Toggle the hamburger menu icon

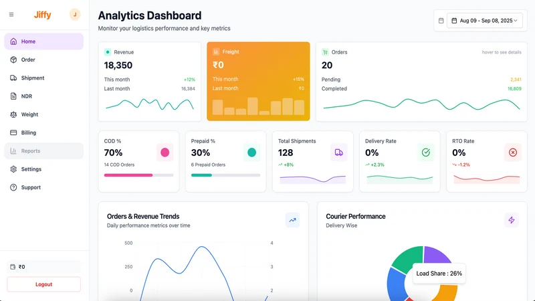(x=11, y=15)
